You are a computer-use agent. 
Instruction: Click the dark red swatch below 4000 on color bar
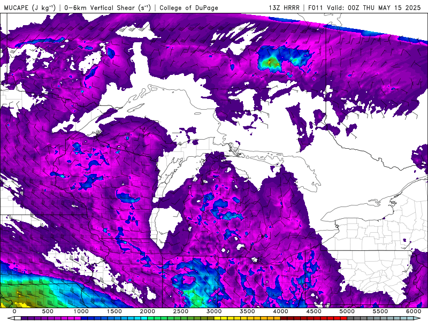(x=284, y=318)
